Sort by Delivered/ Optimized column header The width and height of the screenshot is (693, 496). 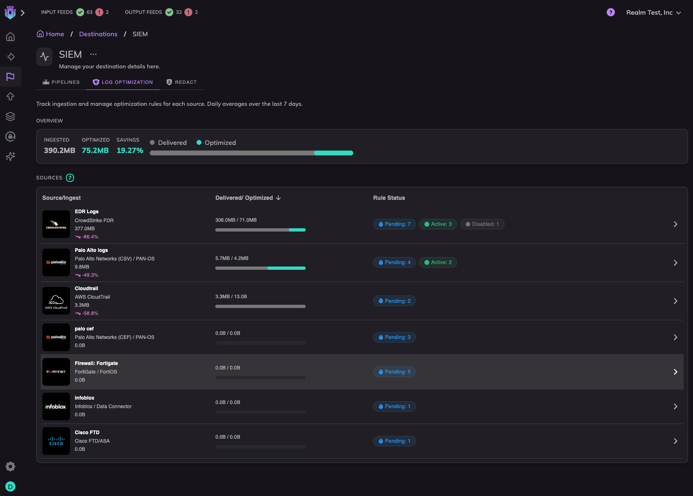click(248, 198)
